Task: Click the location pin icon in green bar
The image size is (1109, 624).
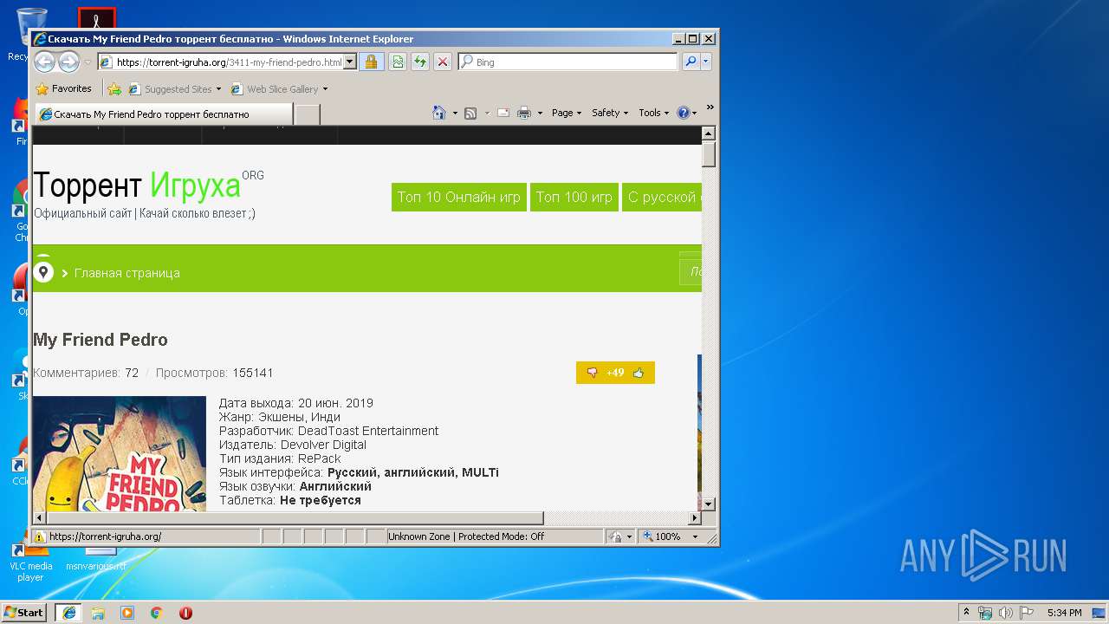Action: click(43, 272)
